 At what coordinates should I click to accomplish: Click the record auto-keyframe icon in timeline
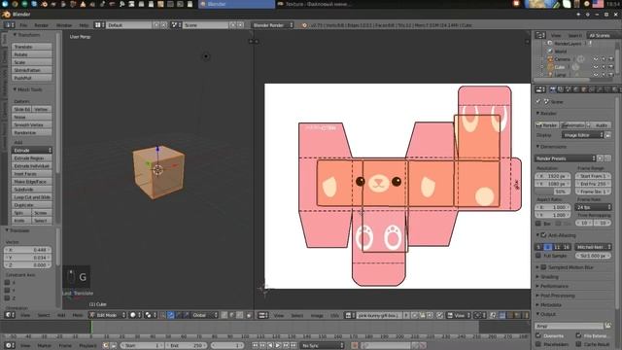click(354, 346)
